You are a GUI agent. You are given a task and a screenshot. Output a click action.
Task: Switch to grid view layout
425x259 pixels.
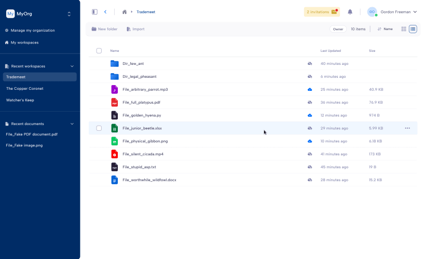pos(404,29)
